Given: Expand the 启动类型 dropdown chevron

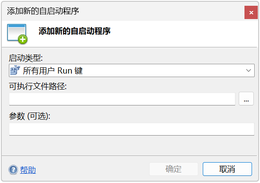Looking at the screenshot, I should [248, 70].
